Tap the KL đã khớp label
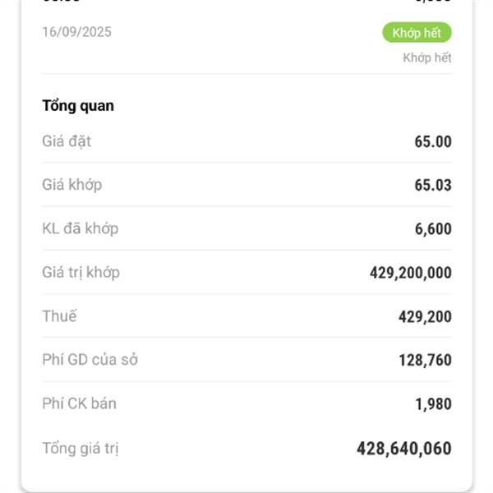The image size is (493, 493). 80,228
